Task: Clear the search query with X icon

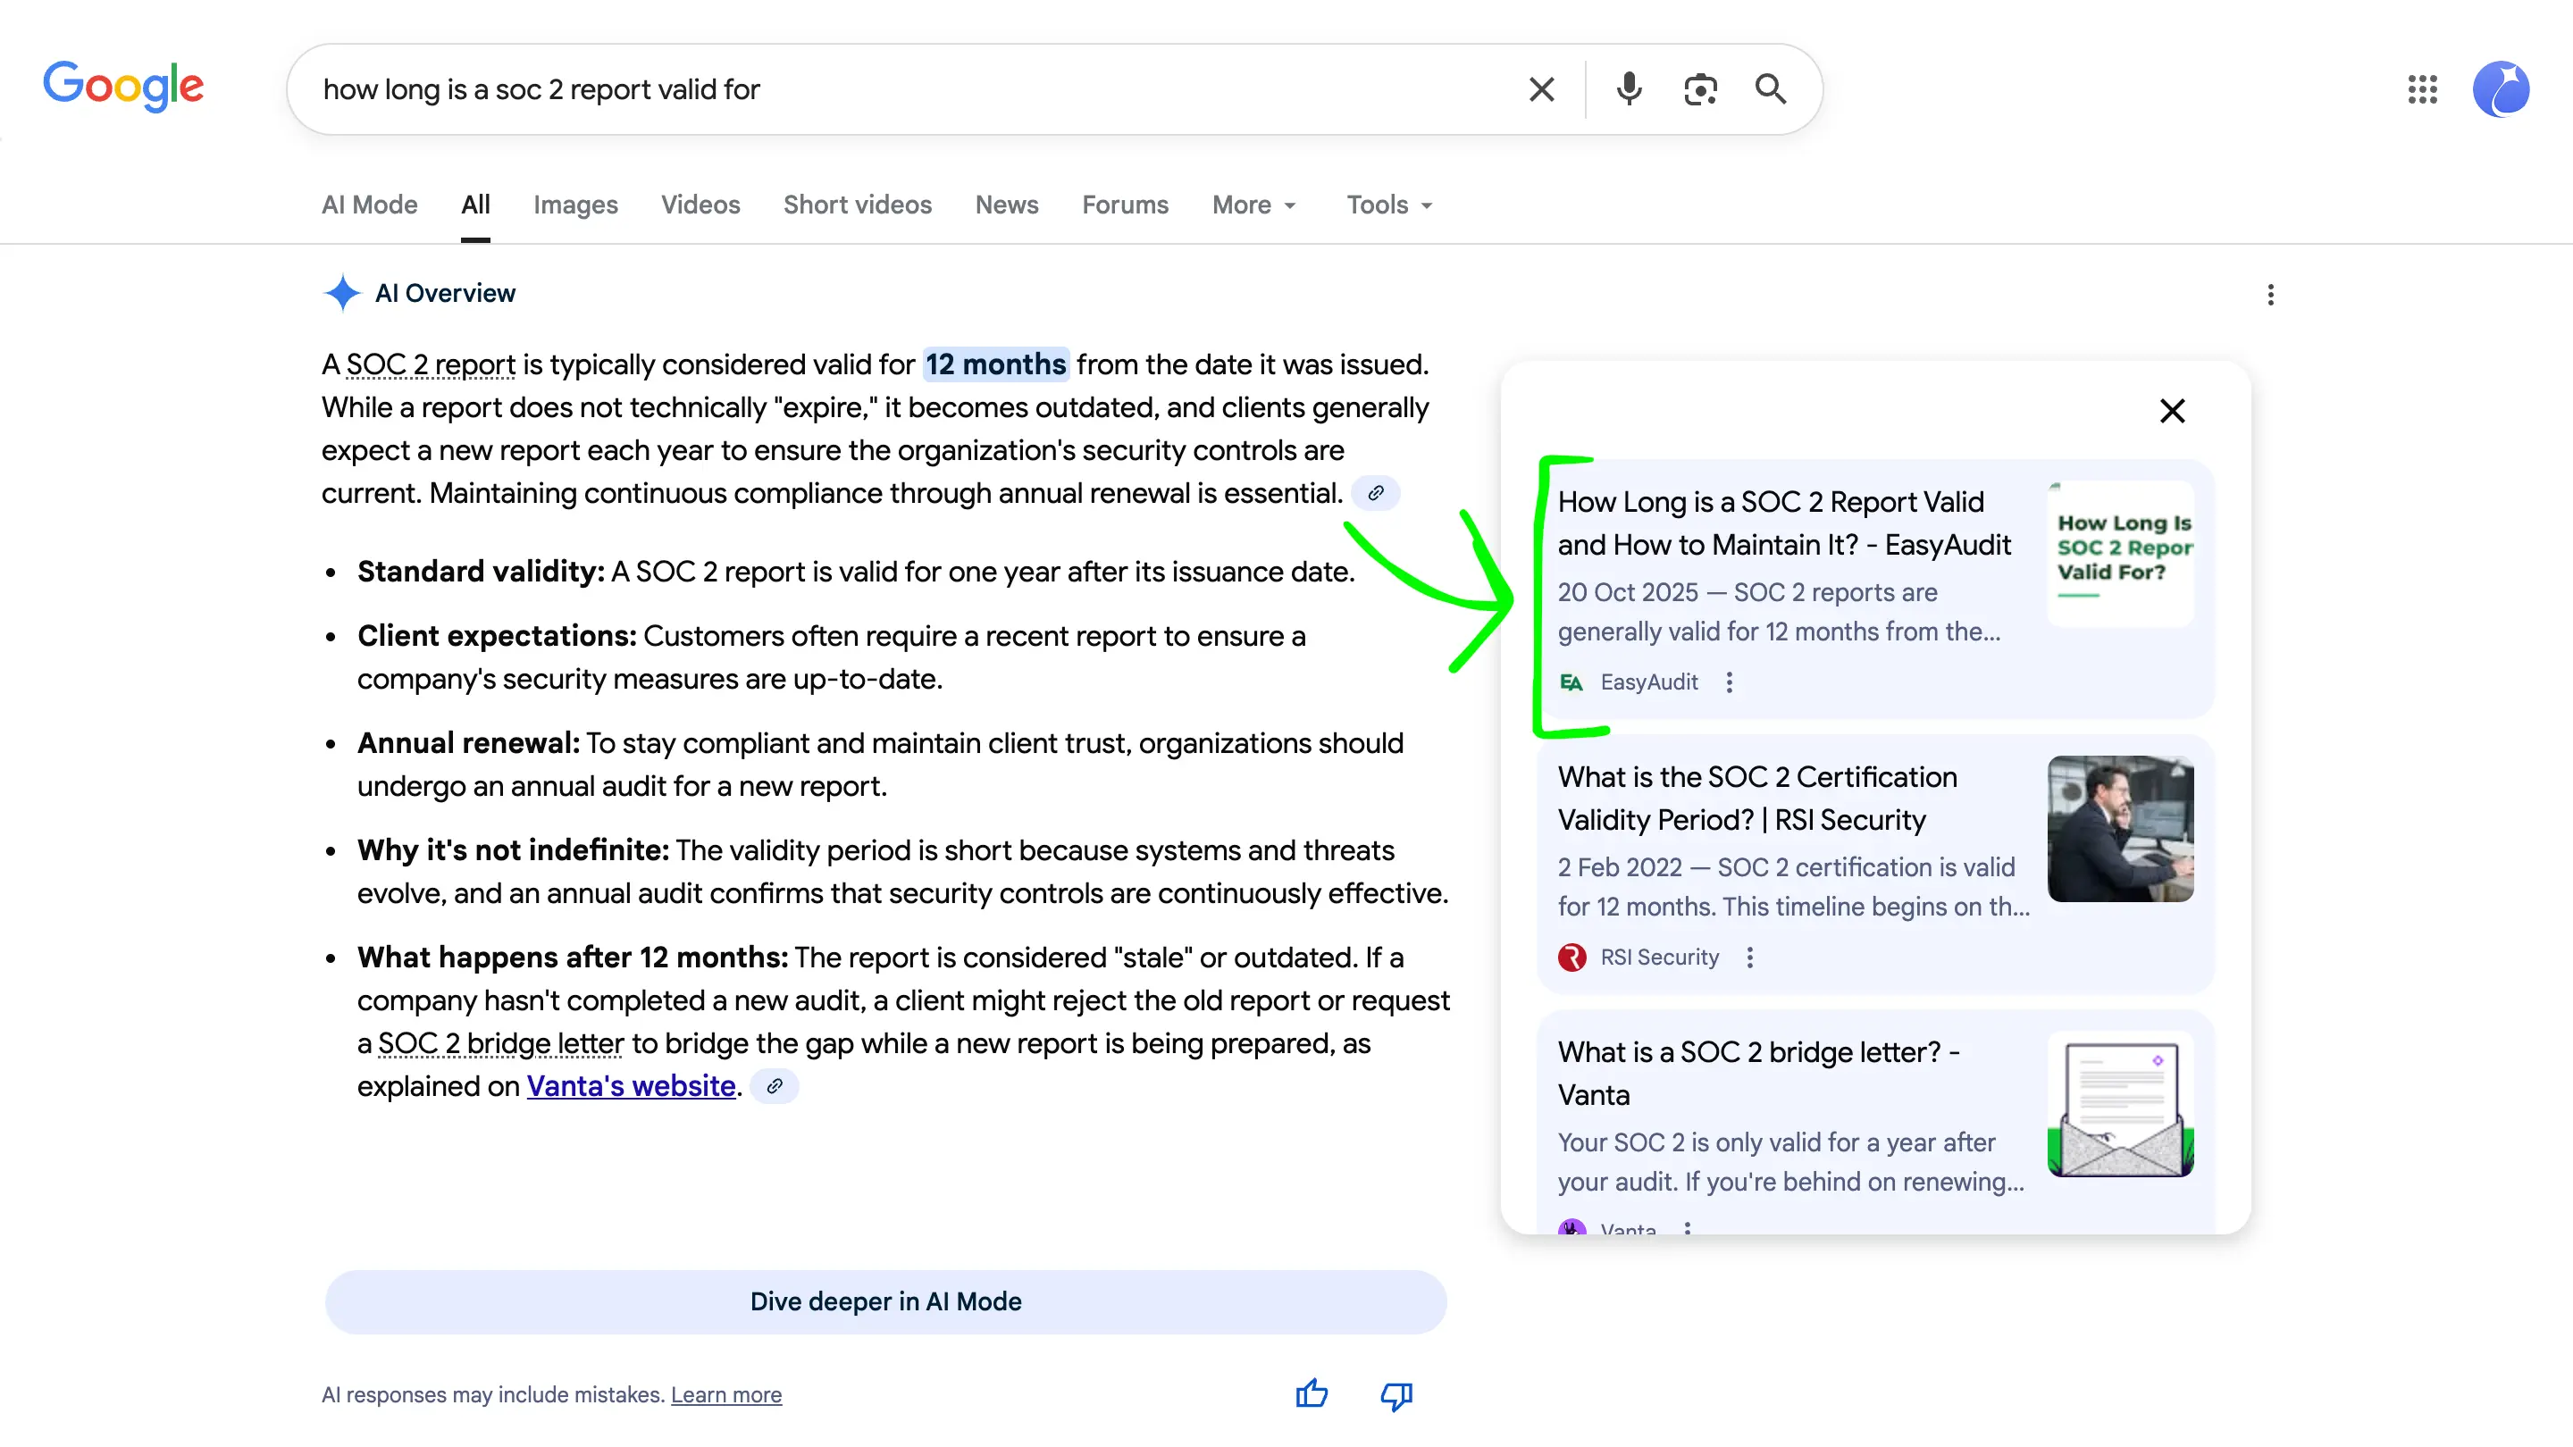Action: [1541, 90]
